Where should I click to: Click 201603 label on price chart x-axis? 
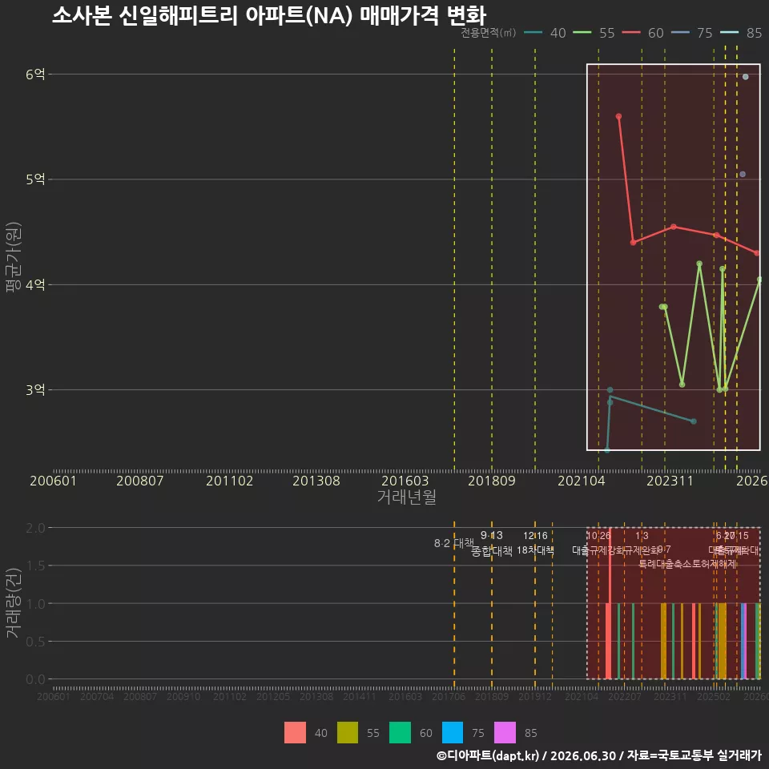point(405,481)
